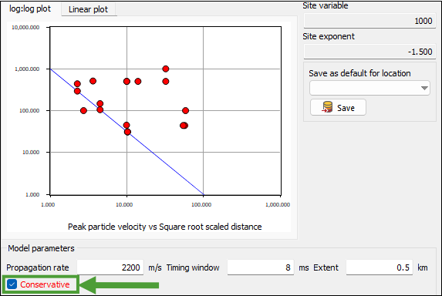Click the Timing window field with 8
Screen dimensions: 442x296
[x=261, y=267]
